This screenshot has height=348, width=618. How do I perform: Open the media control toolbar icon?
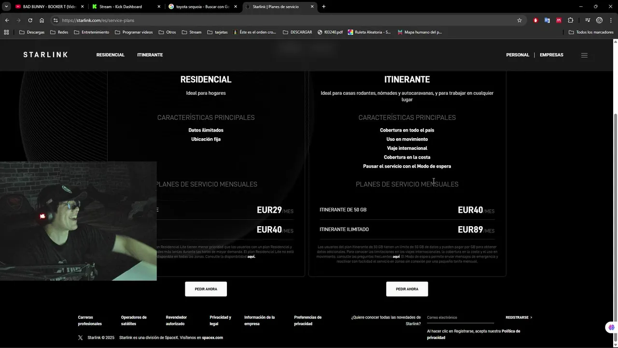[x=588, y=20]
